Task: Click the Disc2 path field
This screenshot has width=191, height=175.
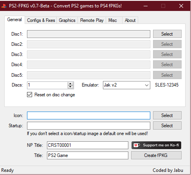Action: 88,44
